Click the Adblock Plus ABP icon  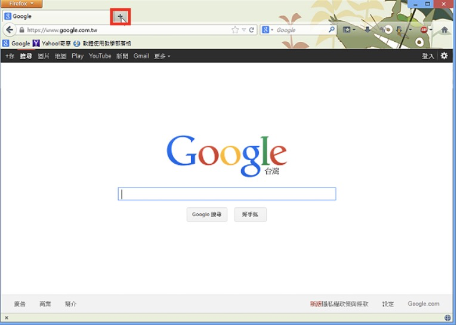[x=424, y=30]
